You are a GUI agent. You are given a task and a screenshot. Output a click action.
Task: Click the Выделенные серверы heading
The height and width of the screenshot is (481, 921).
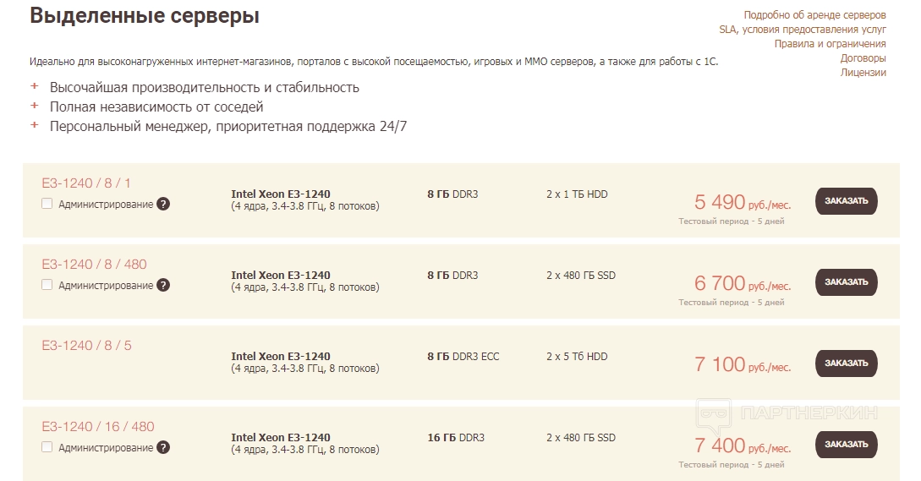tap(145, 16)
